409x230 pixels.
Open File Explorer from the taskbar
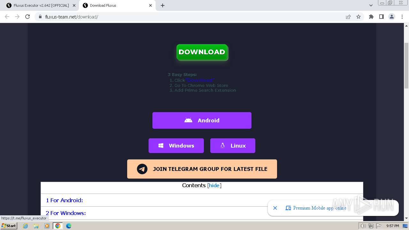click(x=36, y=226)
